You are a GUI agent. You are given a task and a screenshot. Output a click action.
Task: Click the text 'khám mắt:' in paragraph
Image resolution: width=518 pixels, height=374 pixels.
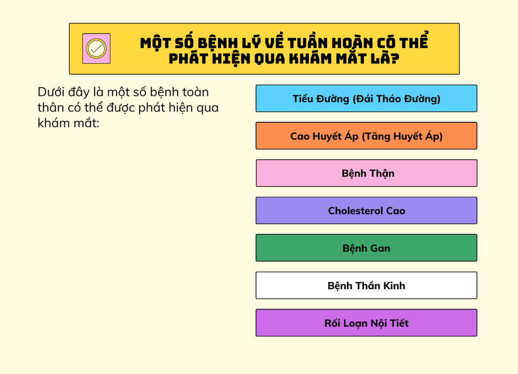click(x=68, y=123)
